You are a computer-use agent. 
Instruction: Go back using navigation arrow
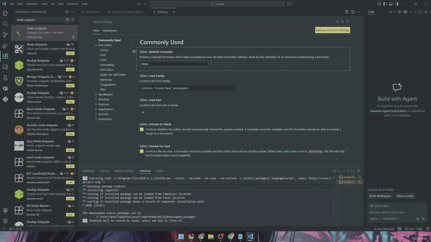tap(139, 4)
